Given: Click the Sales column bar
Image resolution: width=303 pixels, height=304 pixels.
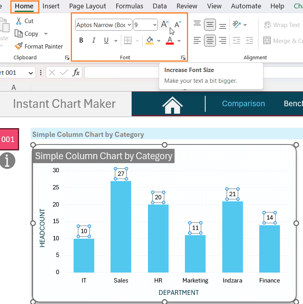Looking at the screenshot, I should 121,227.
